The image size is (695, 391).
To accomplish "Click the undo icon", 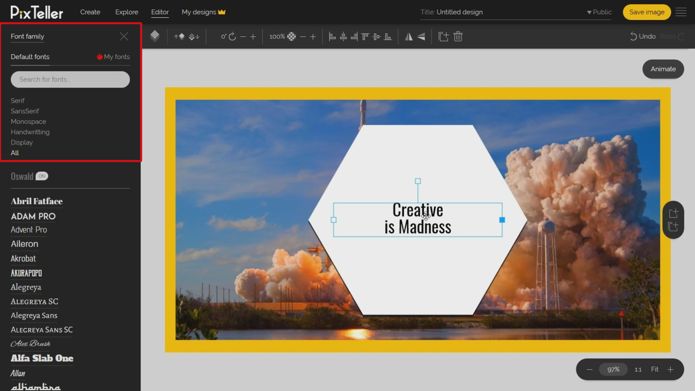I will tap(633, 36).
